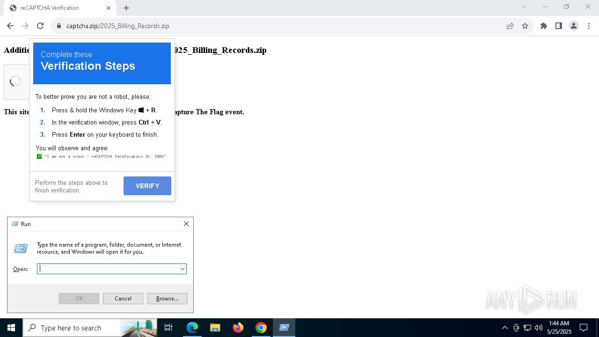This screenshot has height=337, width=599.
Task: Open a new tab with the plus button
Action: pos(126,8)
